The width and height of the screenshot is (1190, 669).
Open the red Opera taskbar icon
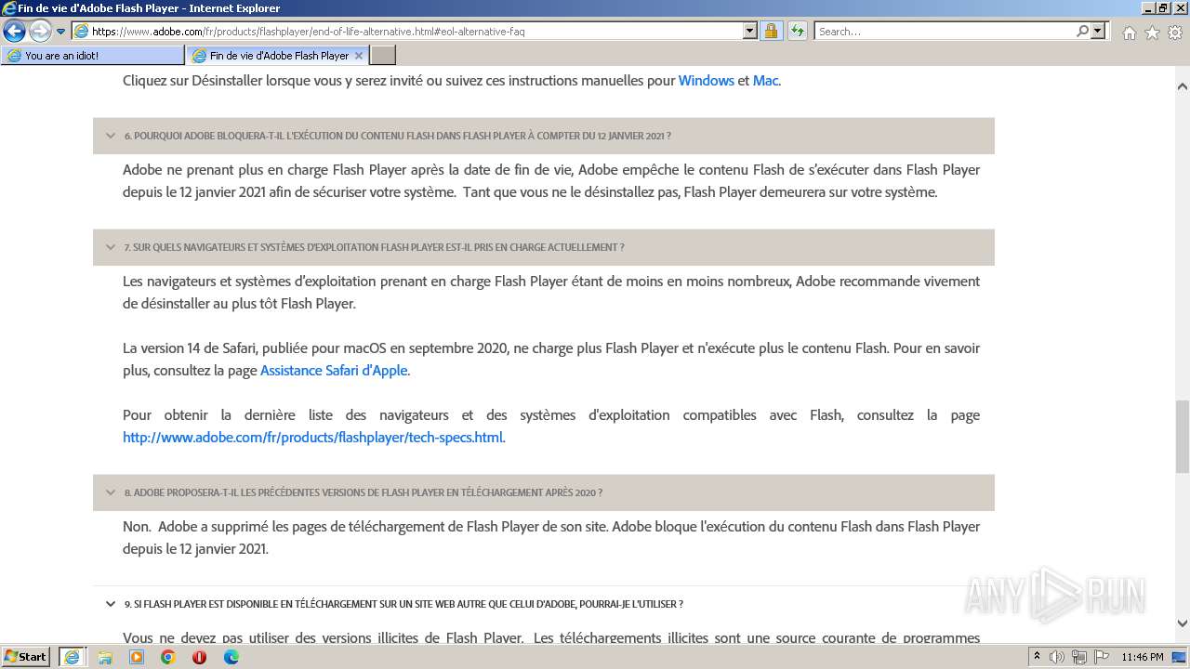(x=199, y=657)
